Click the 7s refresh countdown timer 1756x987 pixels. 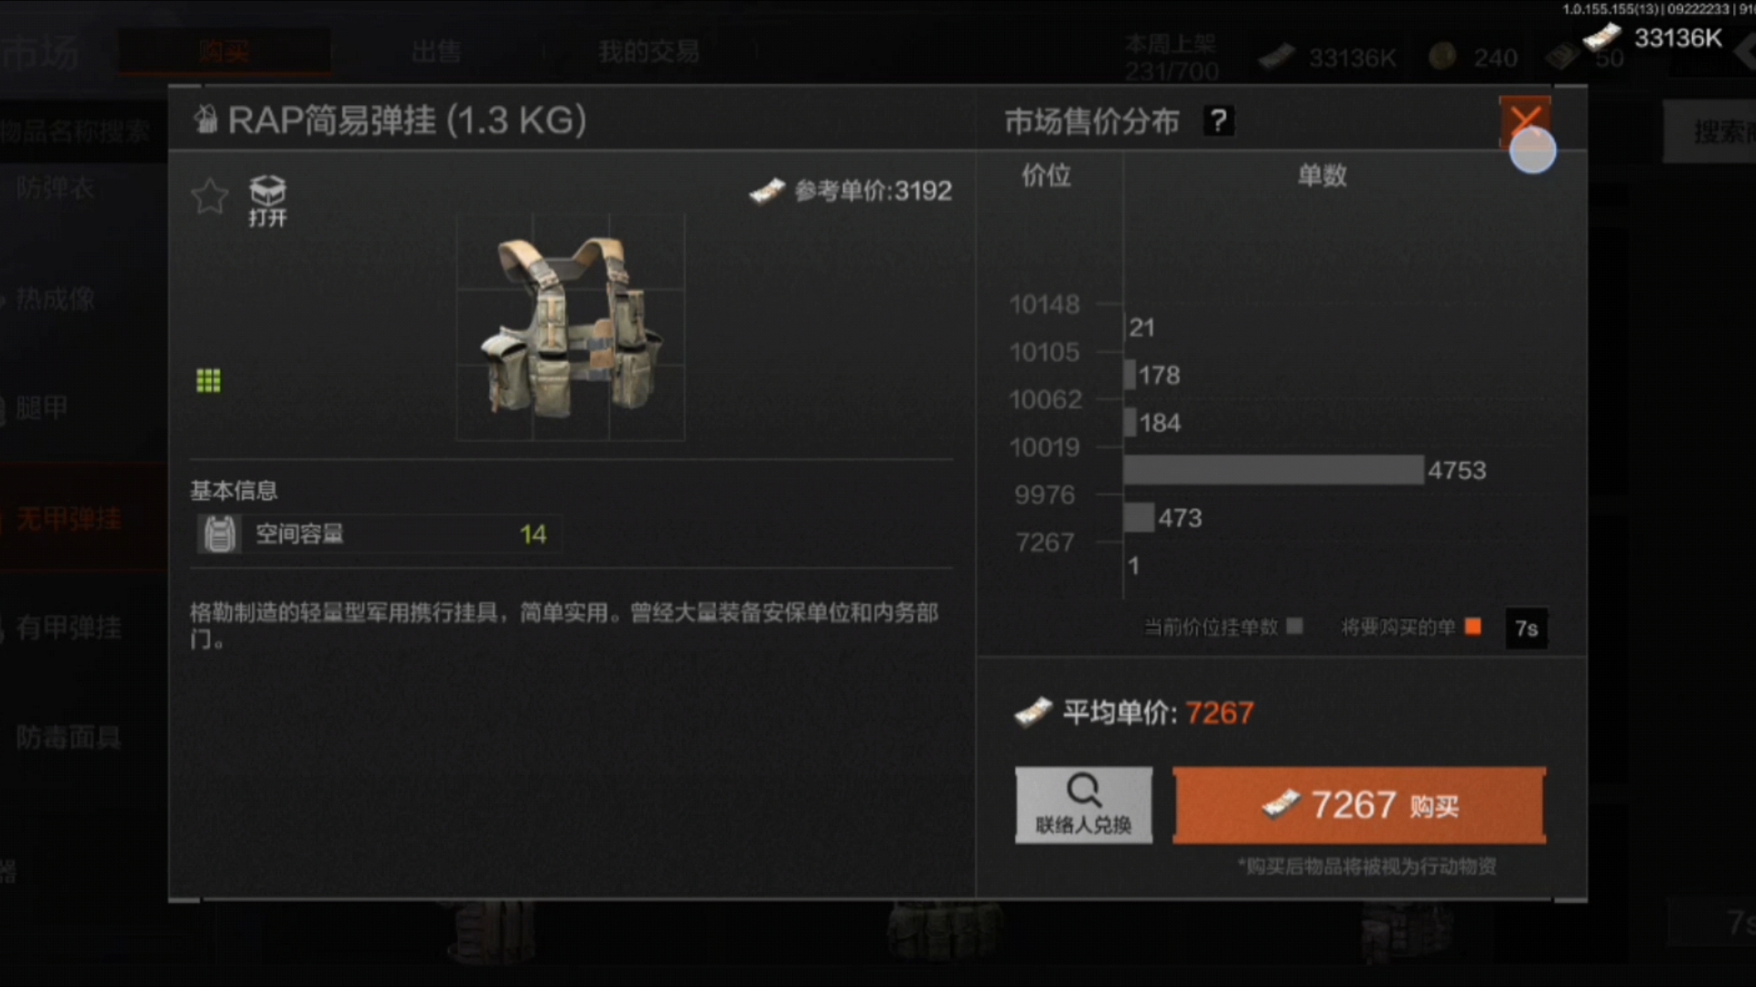coord(1526,629)
